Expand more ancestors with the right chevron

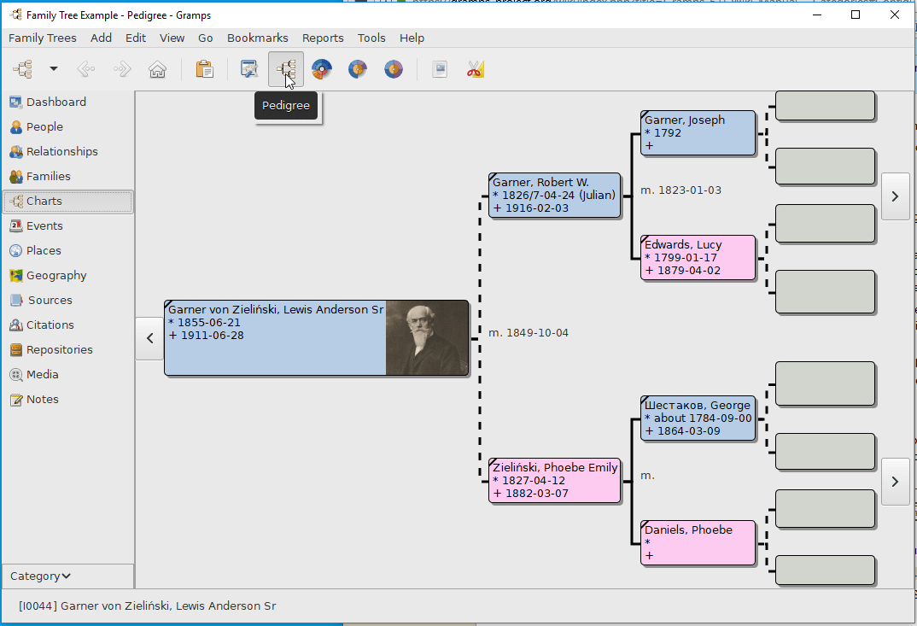point(895,196)
